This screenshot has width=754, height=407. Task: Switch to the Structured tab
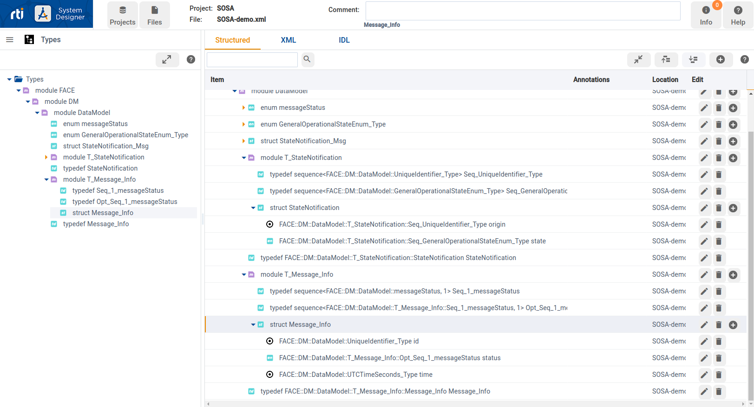pyautogui.click(x=233, y=40)
